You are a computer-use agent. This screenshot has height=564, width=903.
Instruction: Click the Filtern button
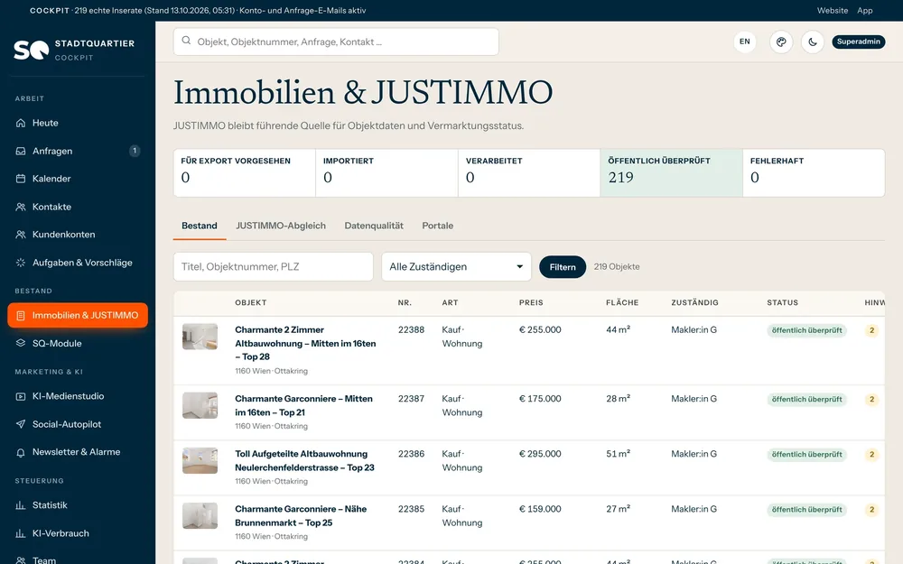562,267
